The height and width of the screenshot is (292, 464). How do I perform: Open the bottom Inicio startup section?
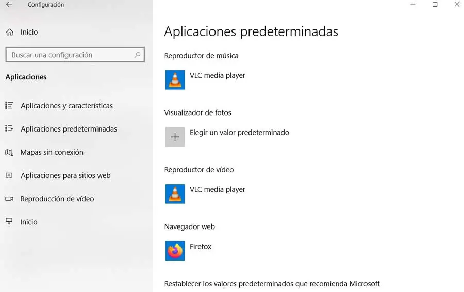coord(29,222)
